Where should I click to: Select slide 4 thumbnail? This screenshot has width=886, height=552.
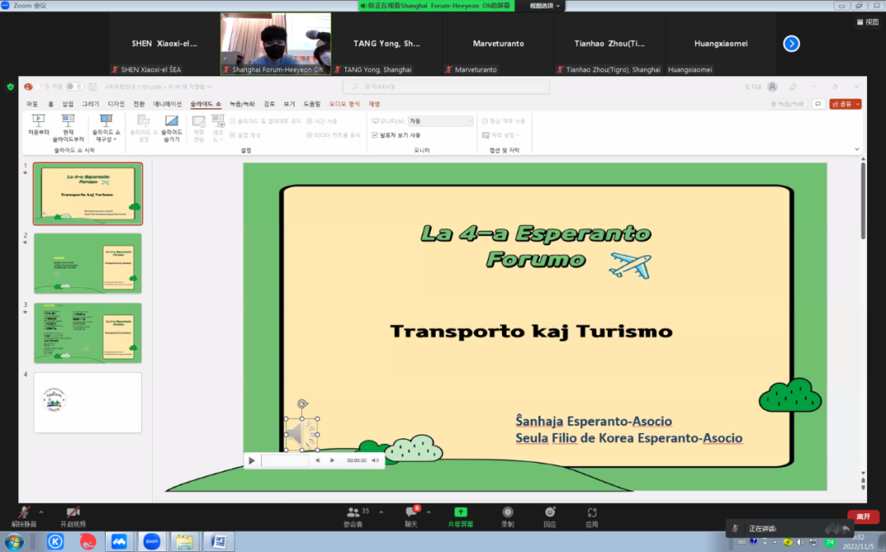coord(88,403)
